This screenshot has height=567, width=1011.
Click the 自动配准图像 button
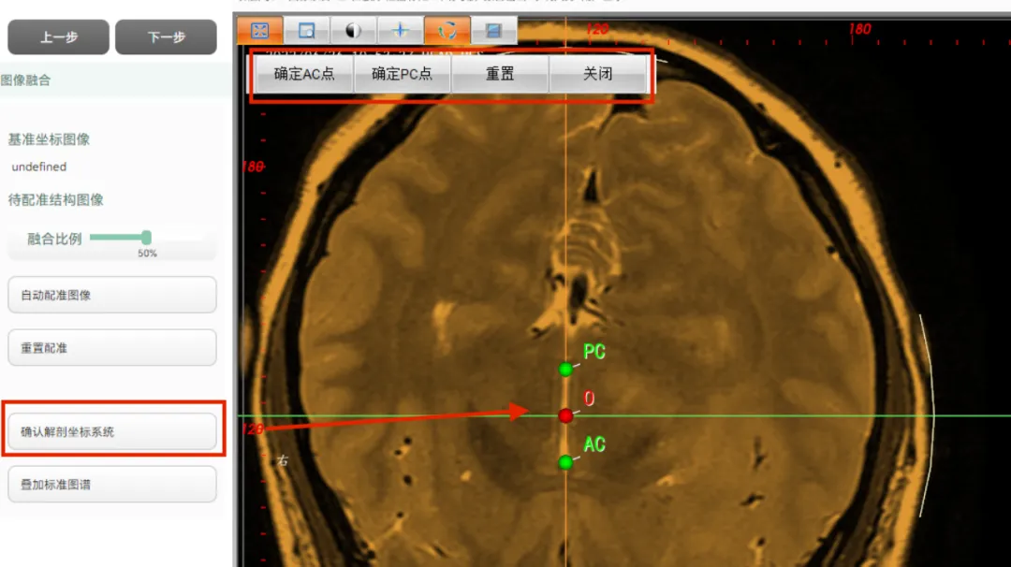tap(112, 295)
